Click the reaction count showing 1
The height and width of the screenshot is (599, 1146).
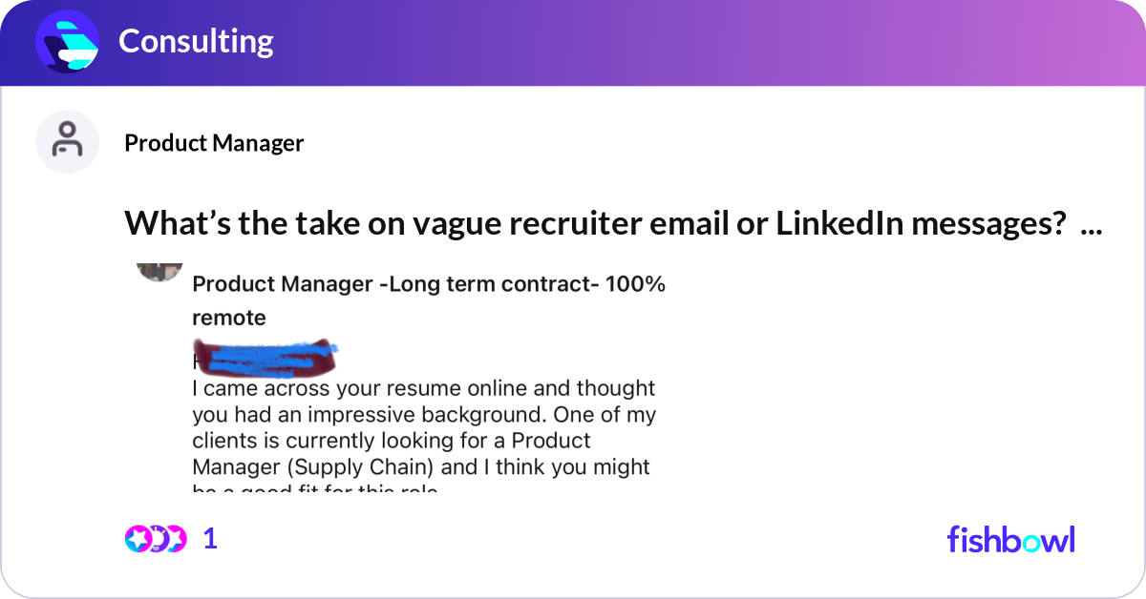[209, 539]
